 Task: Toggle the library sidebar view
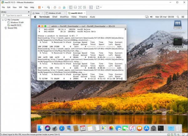tap(71, 8)
